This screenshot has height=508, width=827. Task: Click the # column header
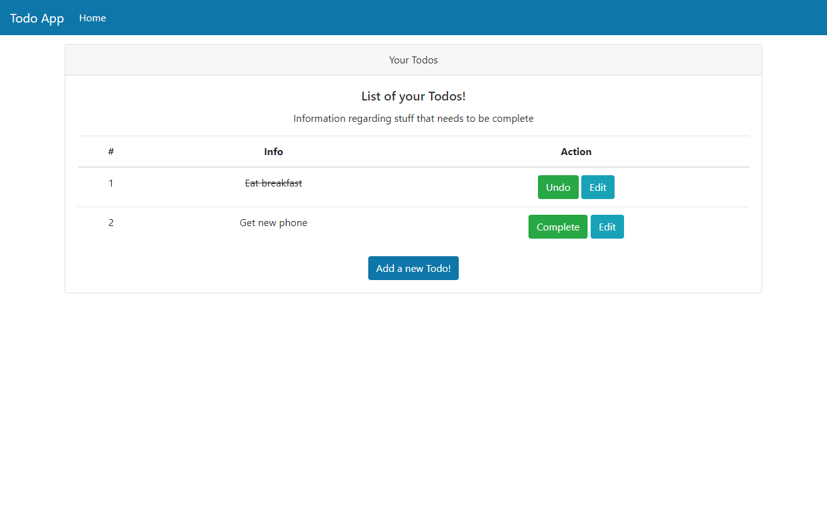[x=111, y=152]
